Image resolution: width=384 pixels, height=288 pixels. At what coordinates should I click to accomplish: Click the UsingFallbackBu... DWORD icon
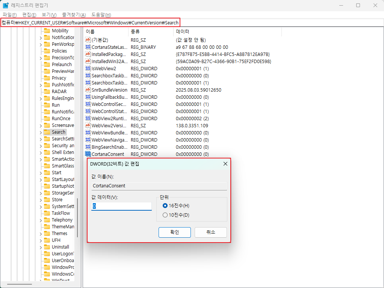click(88, 97)
